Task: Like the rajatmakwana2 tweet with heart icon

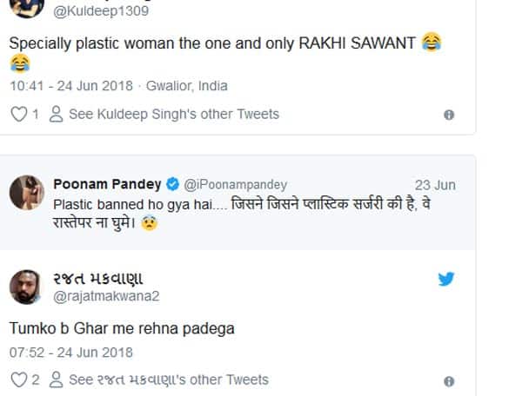Action: point(18,379)
